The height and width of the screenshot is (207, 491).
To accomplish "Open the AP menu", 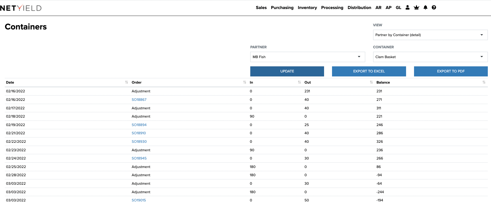I will [x=389, y=7].
